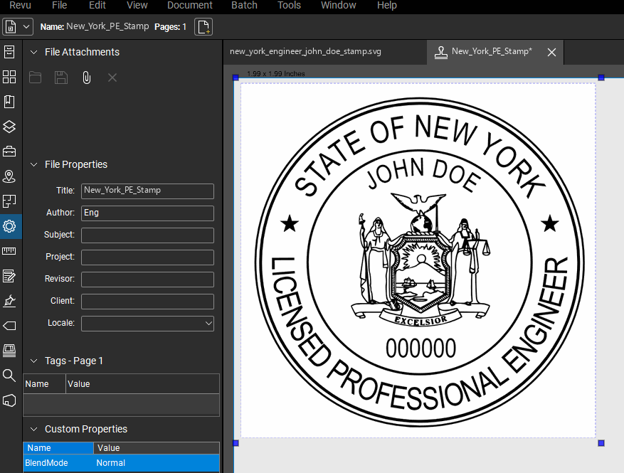
Task: Open the Help menu
Action: [387, 5]
